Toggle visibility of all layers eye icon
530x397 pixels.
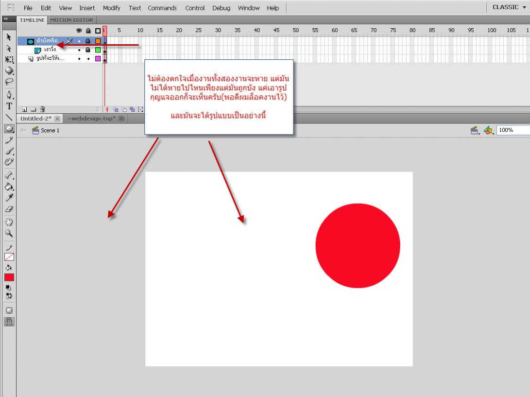point(79,31)
